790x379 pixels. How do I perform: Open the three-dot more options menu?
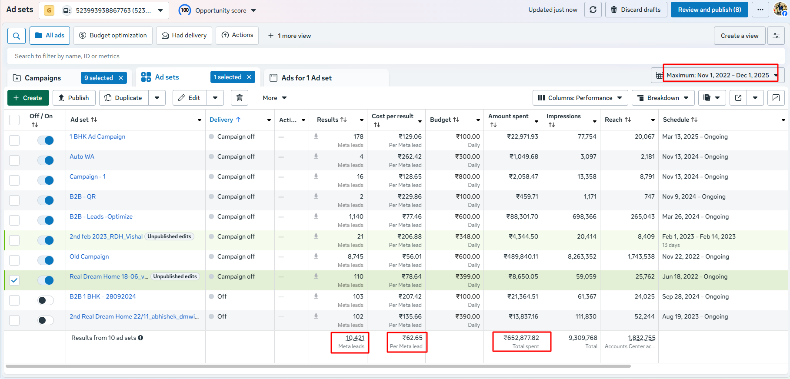760,10
